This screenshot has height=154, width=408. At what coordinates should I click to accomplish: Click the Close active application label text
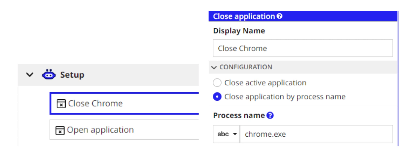265,83
